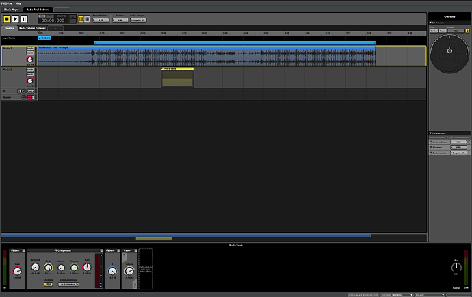Open the Radio Volume Follower tab
472x297 pixels.
pos(32,28)
